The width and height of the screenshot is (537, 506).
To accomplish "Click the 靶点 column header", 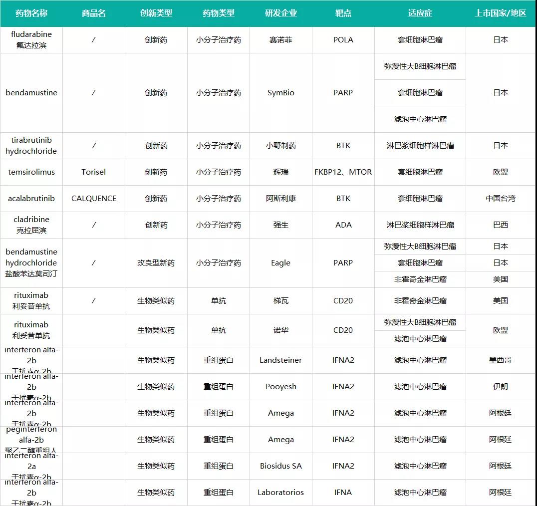I will tap(343, 13).
